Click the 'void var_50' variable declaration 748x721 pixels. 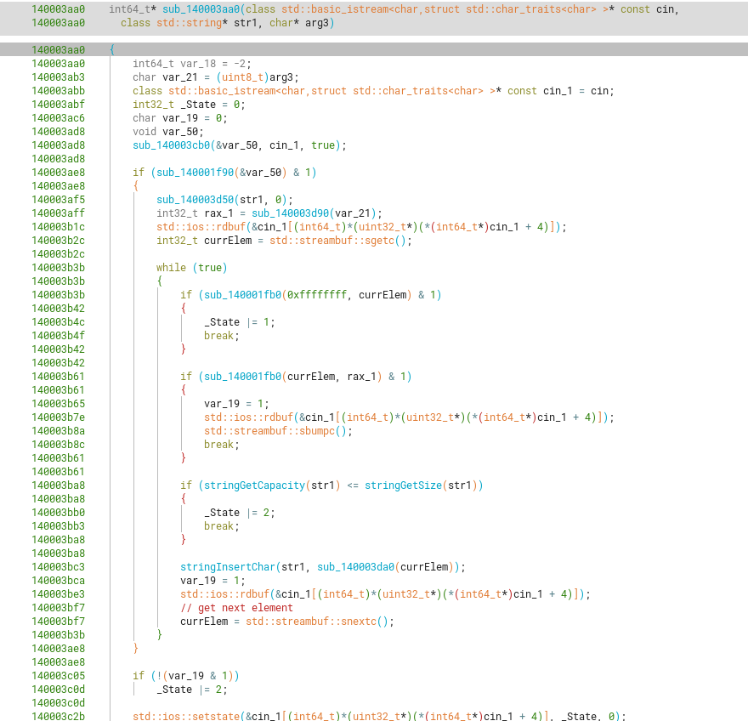(x=167, y=132)
